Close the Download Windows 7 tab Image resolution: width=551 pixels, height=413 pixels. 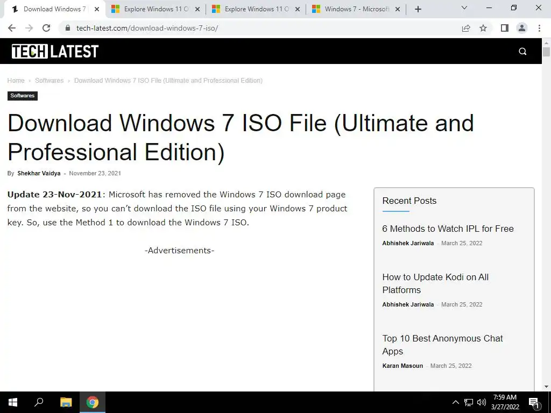[x=97, y=9]
